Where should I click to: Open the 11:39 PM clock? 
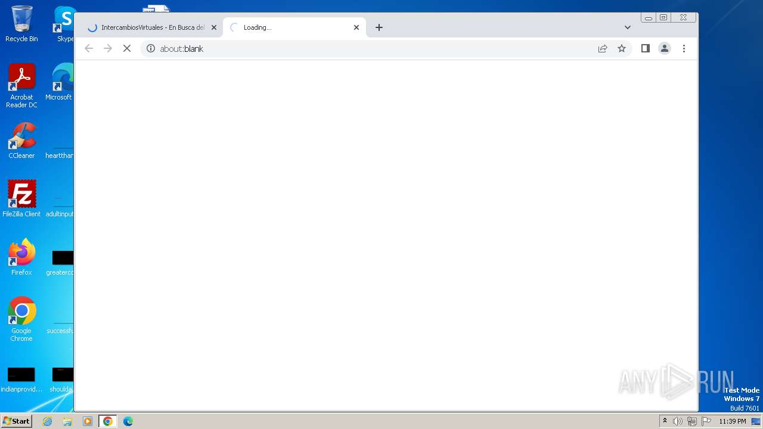(732, 421)
